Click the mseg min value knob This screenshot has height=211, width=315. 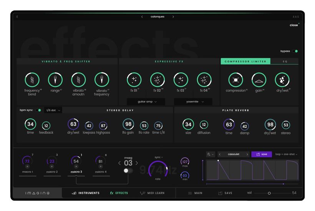click(x=185, y=175)
